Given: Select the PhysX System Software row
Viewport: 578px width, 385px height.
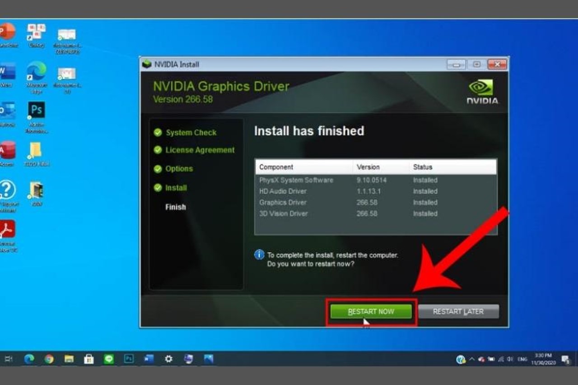Looking at the screenshot, I should 296,180.
